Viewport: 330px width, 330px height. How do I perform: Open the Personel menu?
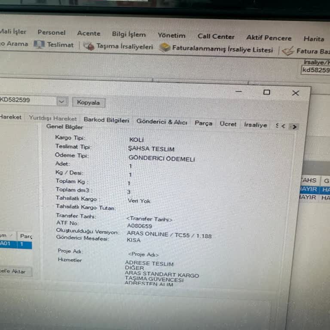click(x=52, y=32)
